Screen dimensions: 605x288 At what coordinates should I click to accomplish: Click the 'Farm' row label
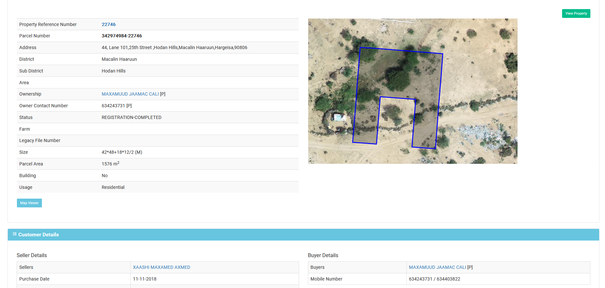(x=25, y=129)
